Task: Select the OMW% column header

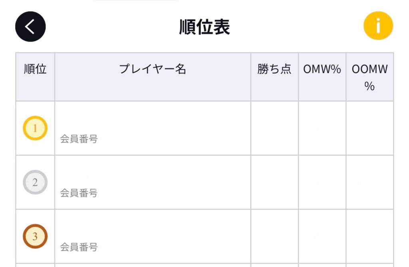Action: click(322, 77)
